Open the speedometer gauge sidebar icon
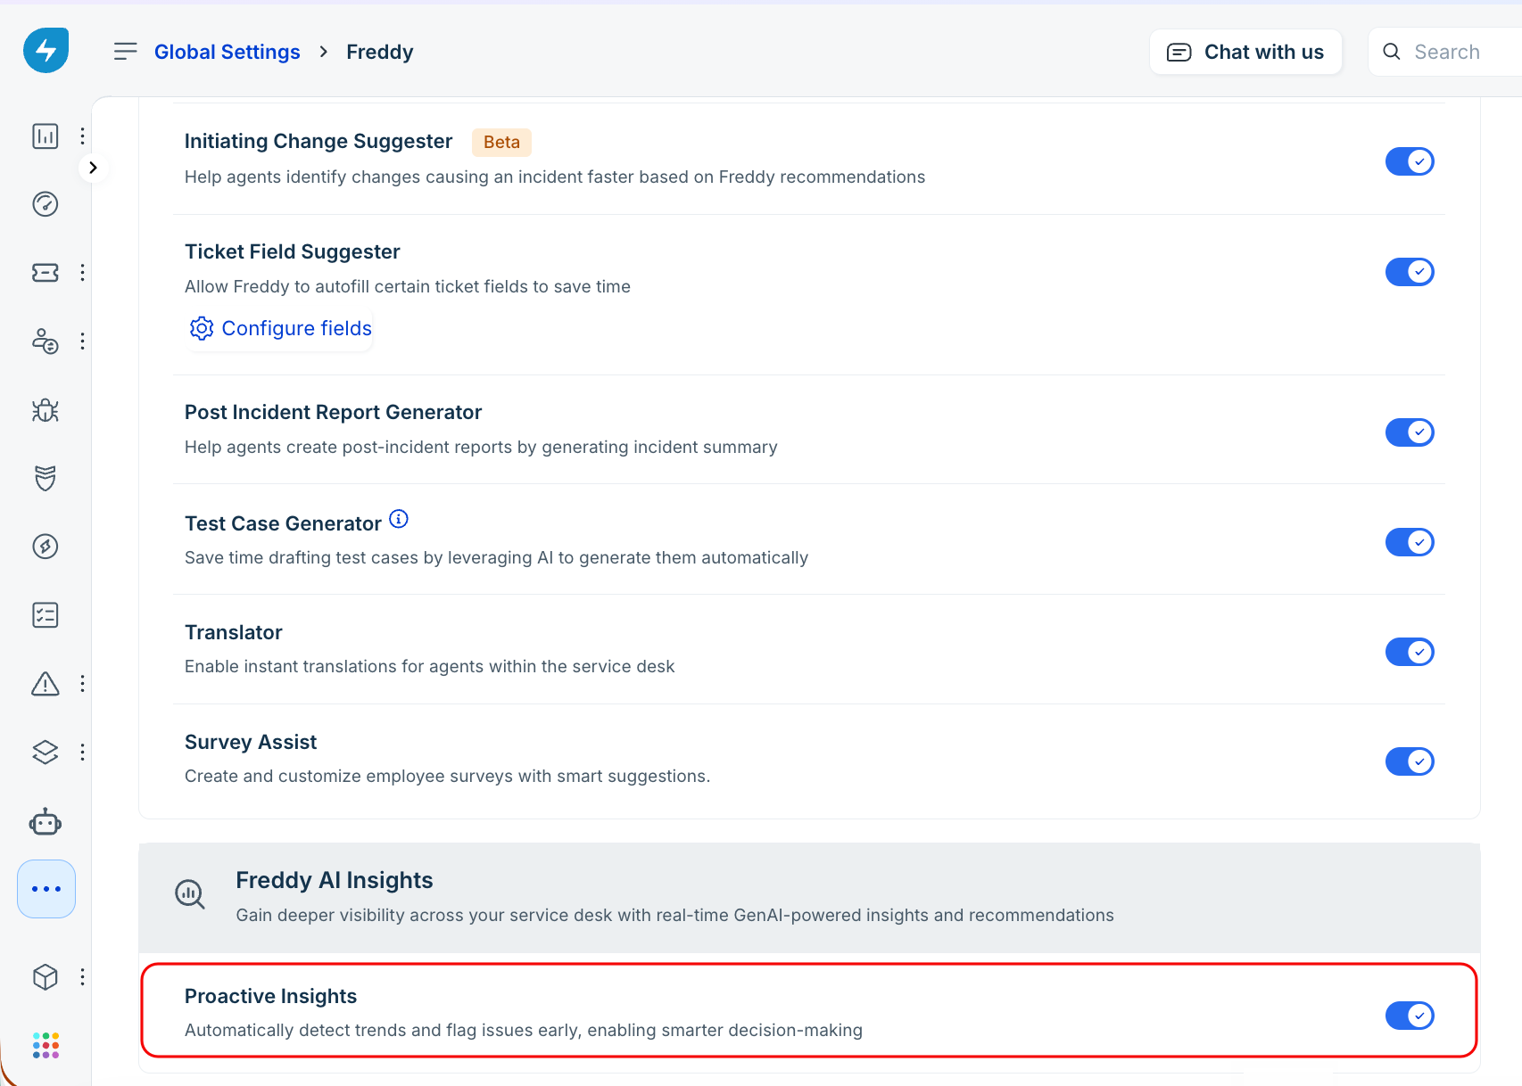This screenshot has width=1522, height=1086. pyautogui.click(x=45, y=204)
